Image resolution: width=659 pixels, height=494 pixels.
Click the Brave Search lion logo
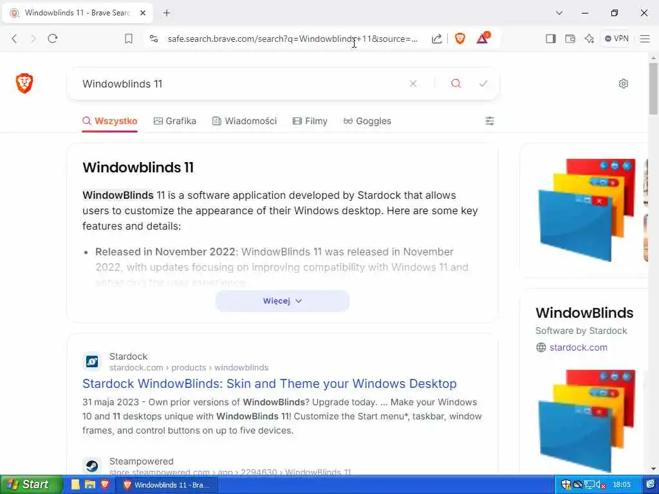coord(24,83)
